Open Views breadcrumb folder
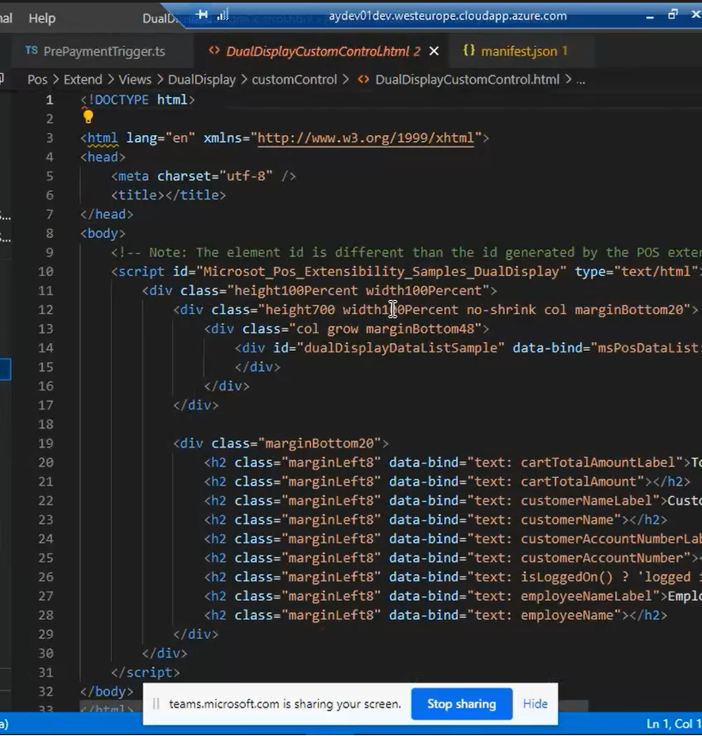Viewport: 702px width, 736px height. [x=135, y=79]
